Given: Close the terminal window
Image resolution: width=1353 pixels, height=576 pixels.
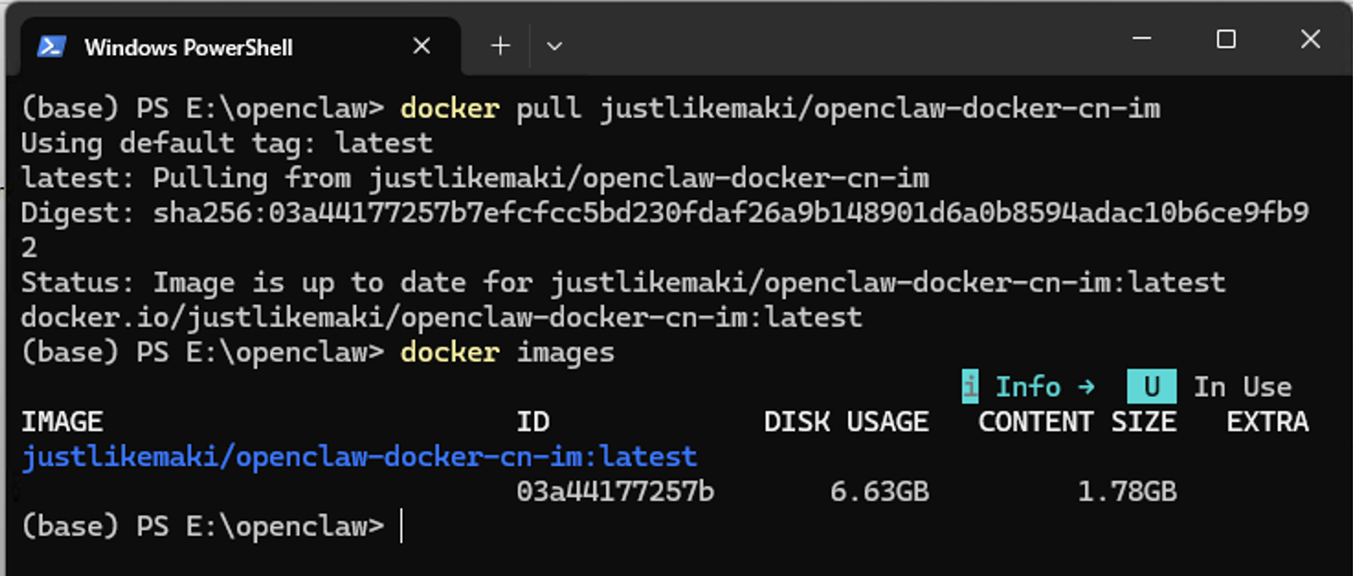Looking at the screenshot, I should coord(1310,39).
